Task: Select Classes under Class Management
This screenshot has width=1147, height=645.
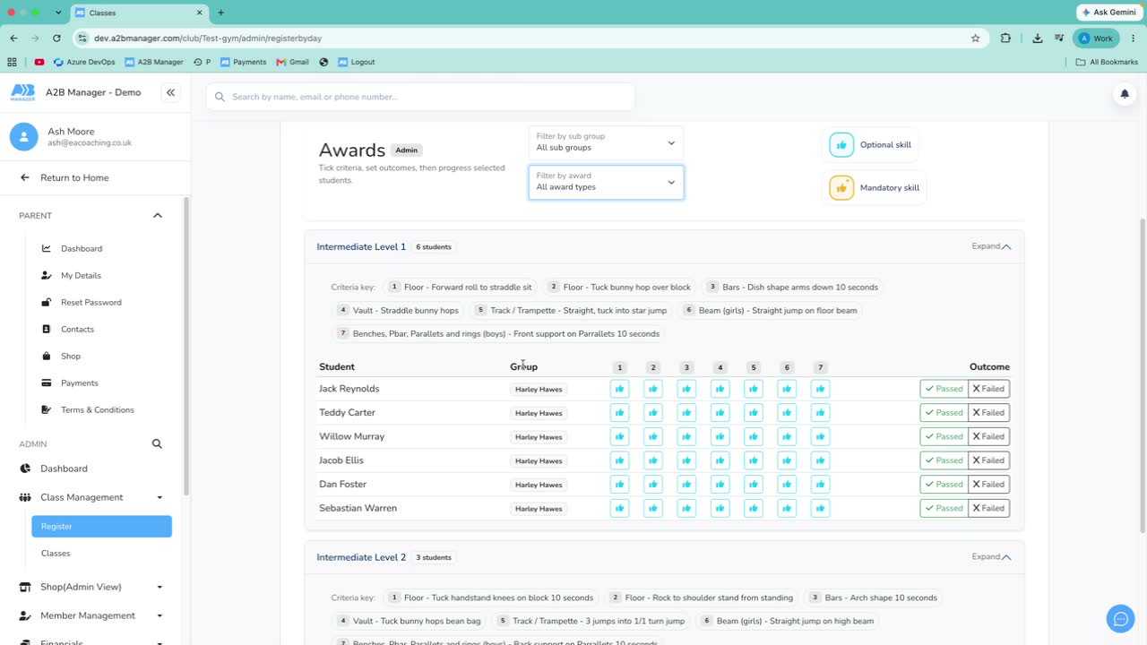Action: [56, 554]
